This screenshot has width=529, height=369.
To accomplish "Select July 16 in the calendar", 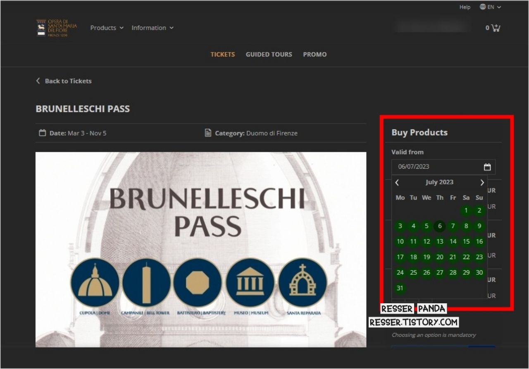I will (479, 242).
